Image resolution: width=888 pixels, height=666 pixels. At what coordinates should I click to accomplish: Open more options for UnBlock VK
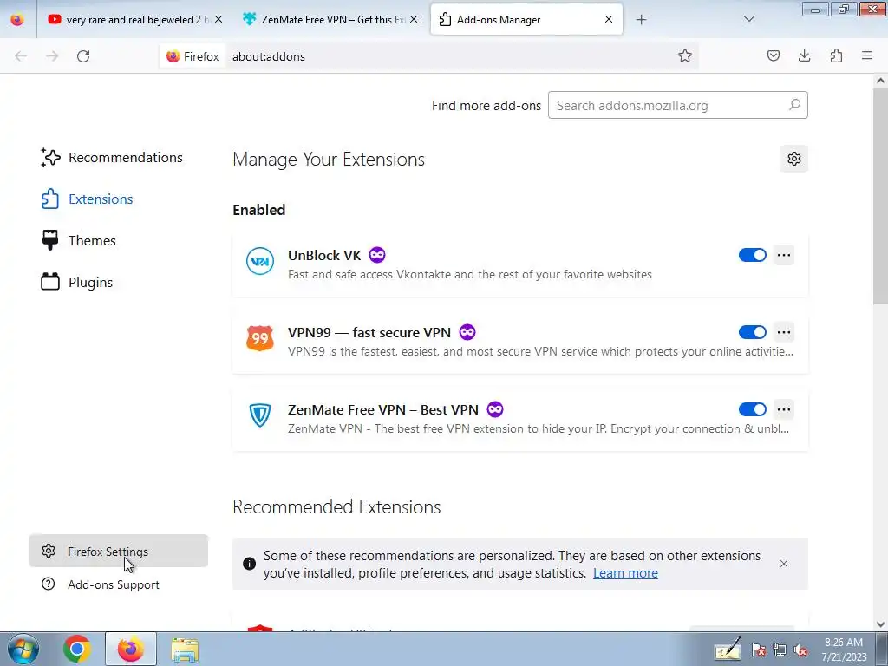click(x=784, y=255)
